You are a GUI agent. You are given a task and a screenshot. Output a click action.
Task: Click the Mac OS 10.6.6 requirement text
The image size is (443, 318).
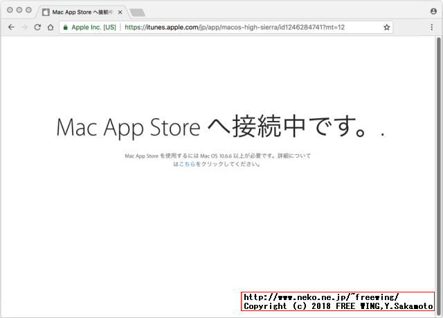[217, 160]
